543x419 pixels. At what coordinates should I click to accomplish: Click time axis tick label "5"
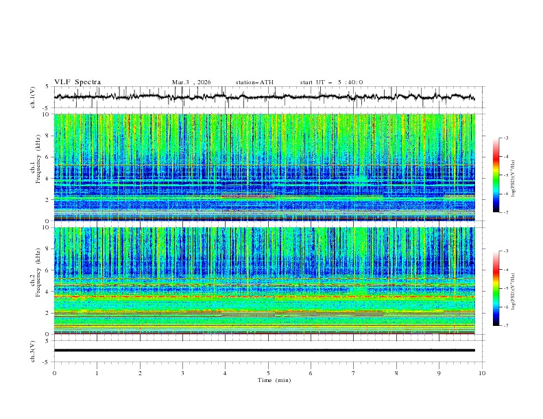click(268, 373)
